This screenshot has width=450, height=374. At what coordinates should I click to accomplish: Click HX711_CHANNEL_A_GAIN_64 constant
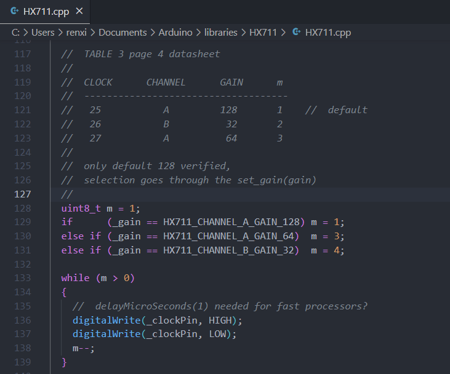click(228, 236)
